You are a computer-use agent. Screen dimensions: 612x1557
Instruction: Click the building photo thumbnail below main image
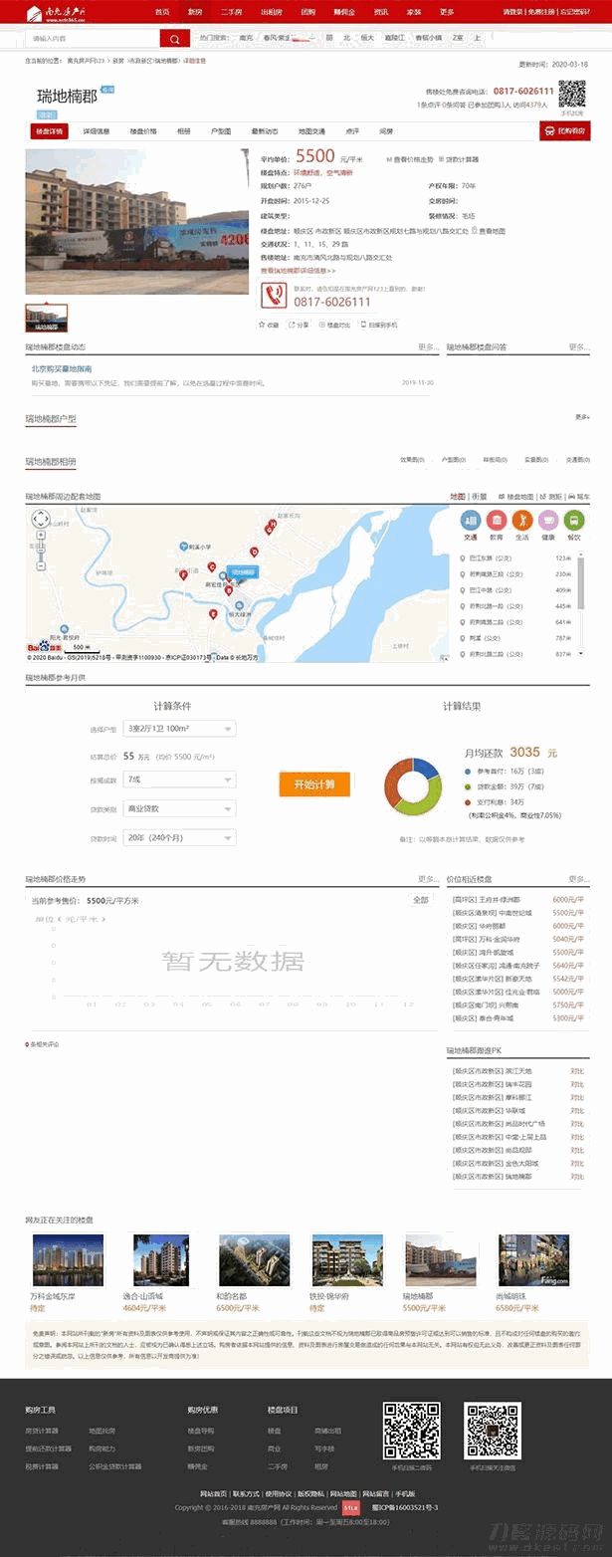(47, 317)
